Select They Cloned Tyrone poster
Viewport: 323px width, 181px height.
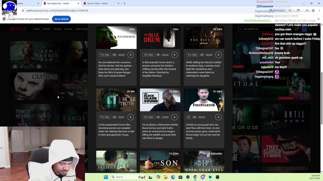[x=286, y=149]
